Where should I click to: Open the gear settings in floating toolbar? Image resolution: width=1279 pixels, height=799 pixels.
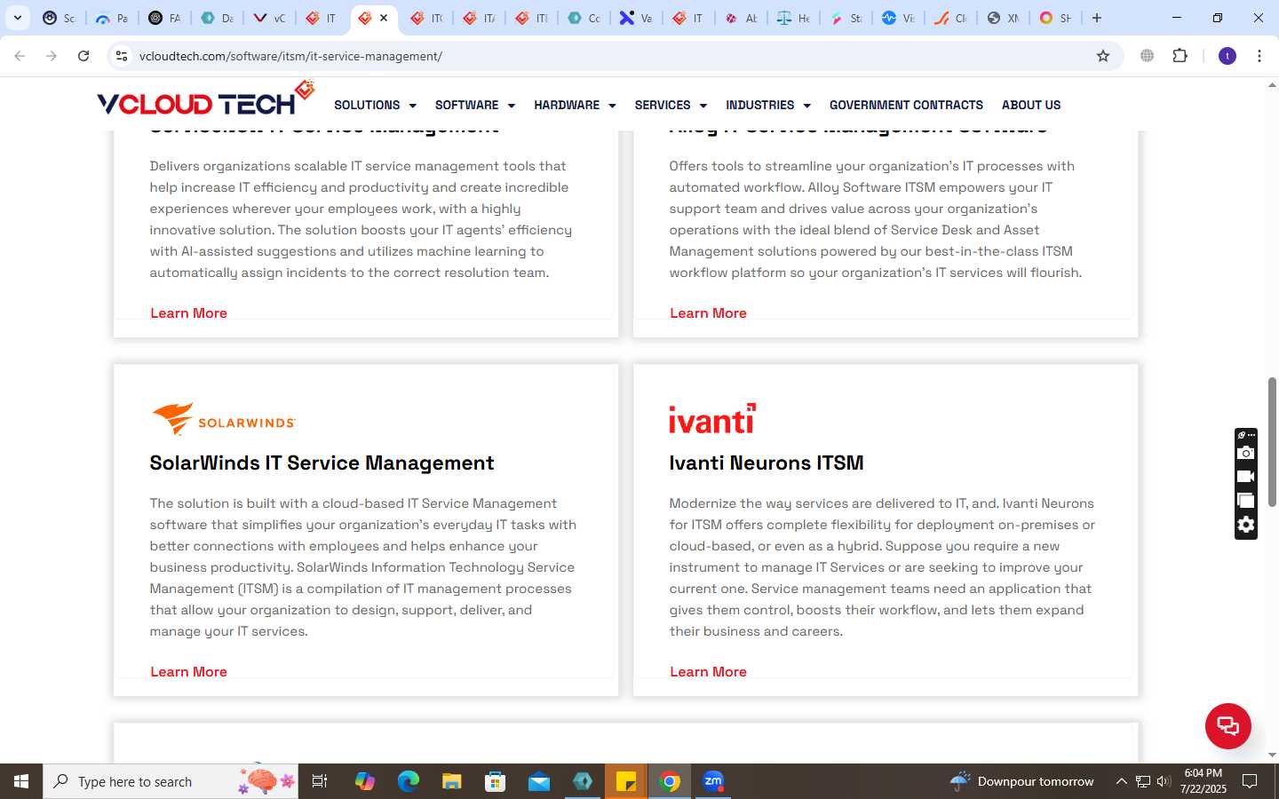coord(1246,525)
